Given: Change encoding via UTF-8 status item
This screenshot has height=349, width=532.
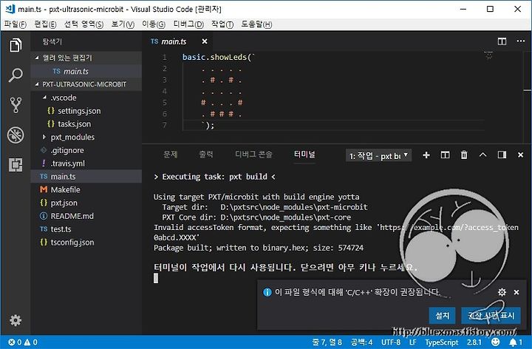Looking at the screenshot, I should coord(391,342).
